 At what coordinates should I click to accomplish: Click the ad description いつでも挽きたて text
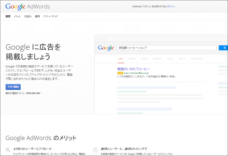tap(147, 77)
